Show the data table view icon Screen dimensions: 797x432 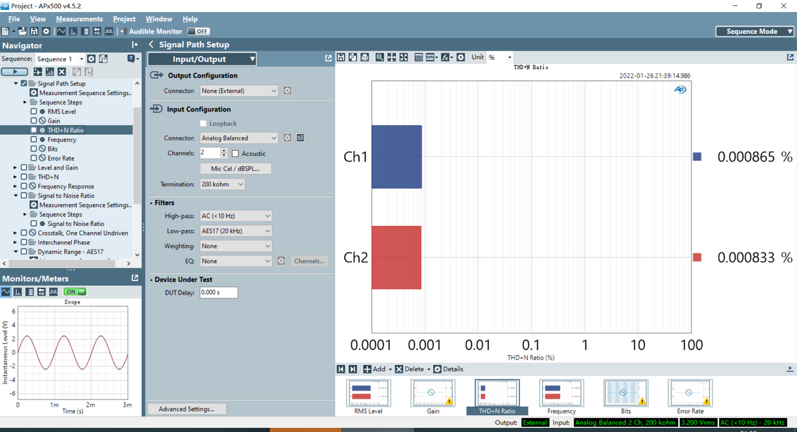point(418,57)
